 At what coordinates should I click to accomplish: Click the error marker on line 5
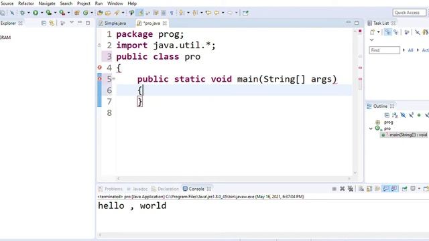pyautogui.click(x=100, y=79)
